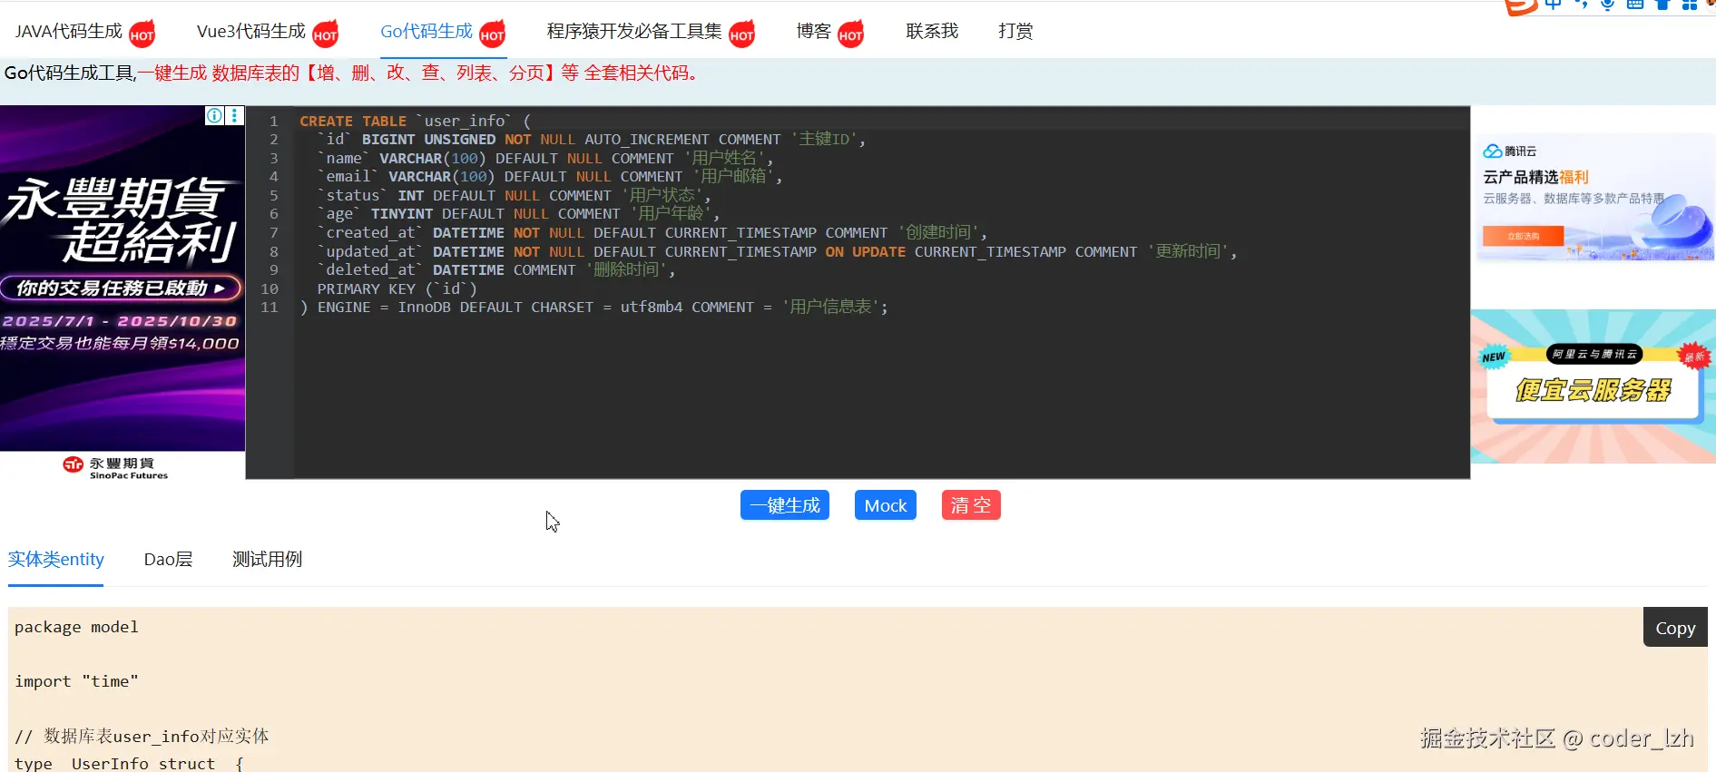Click HOT badge next to Vue3代码生成
Screen dimensions: 1716x772
pos(325,35)
